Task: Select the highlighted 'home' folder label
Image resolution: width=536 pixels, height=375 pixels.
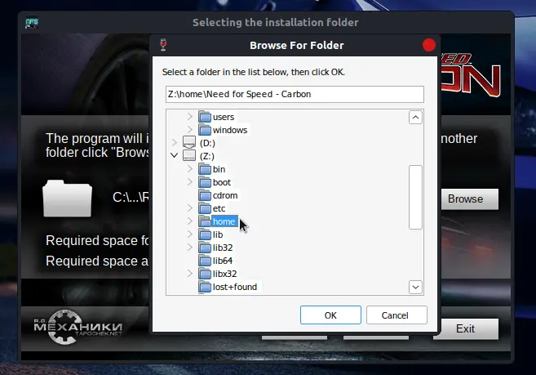Action: (224, 221)
